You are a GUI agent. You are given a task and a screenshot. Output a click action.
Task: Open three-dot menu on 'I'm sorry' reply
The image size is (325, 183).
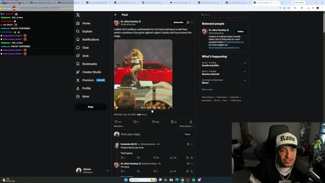tap(192, 164)
